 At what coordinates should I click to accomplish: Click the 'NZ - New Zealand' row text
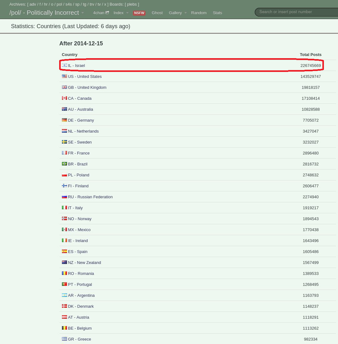84,262
